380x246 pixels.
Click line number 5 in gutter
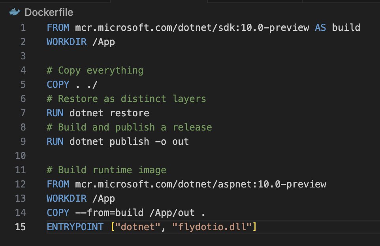(x=23, y=85)
